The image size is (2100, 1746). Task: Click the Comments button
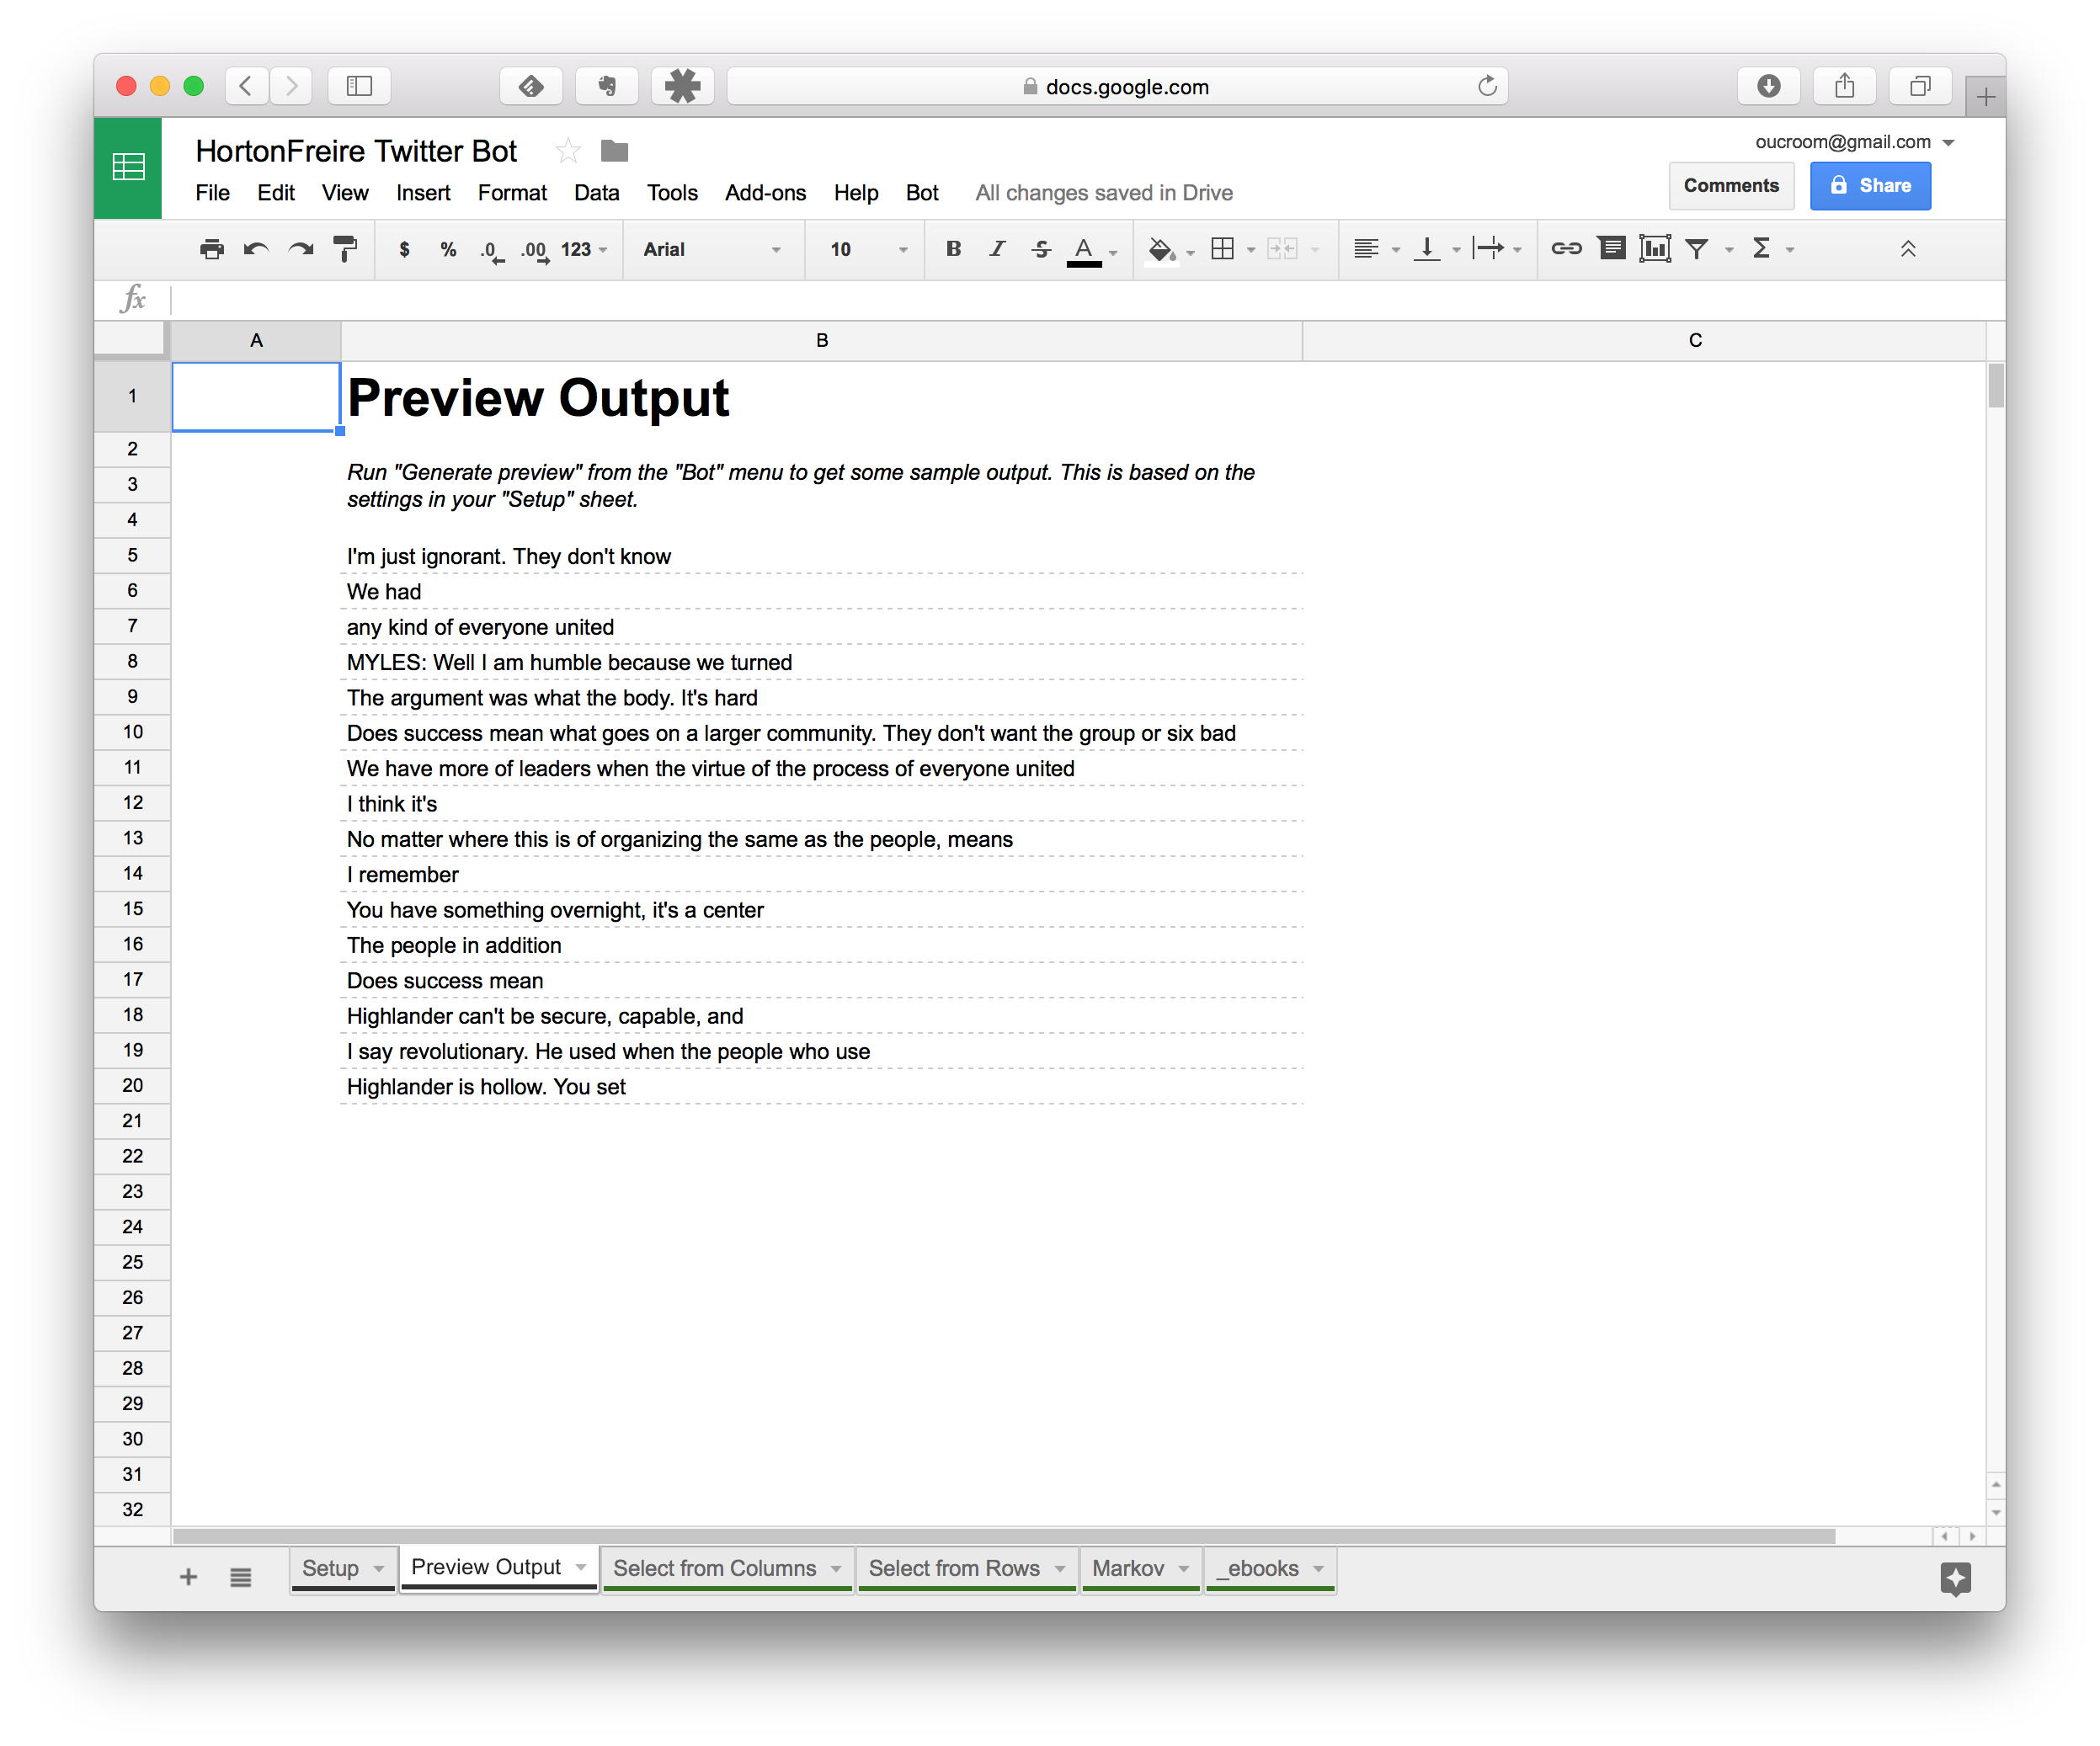(x=1731, y=186)
